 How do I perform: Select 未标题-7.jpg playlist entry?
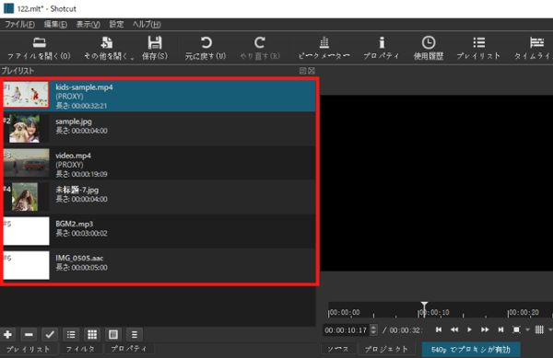(159, 197)
